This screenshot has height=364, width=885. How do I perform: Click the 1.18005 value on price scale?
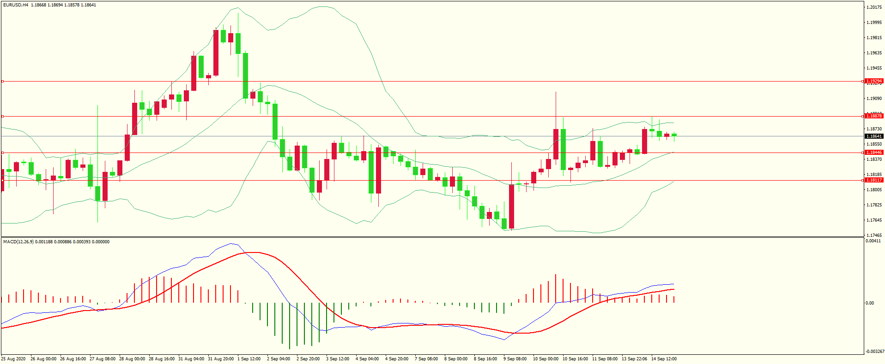tap(874, 190)
